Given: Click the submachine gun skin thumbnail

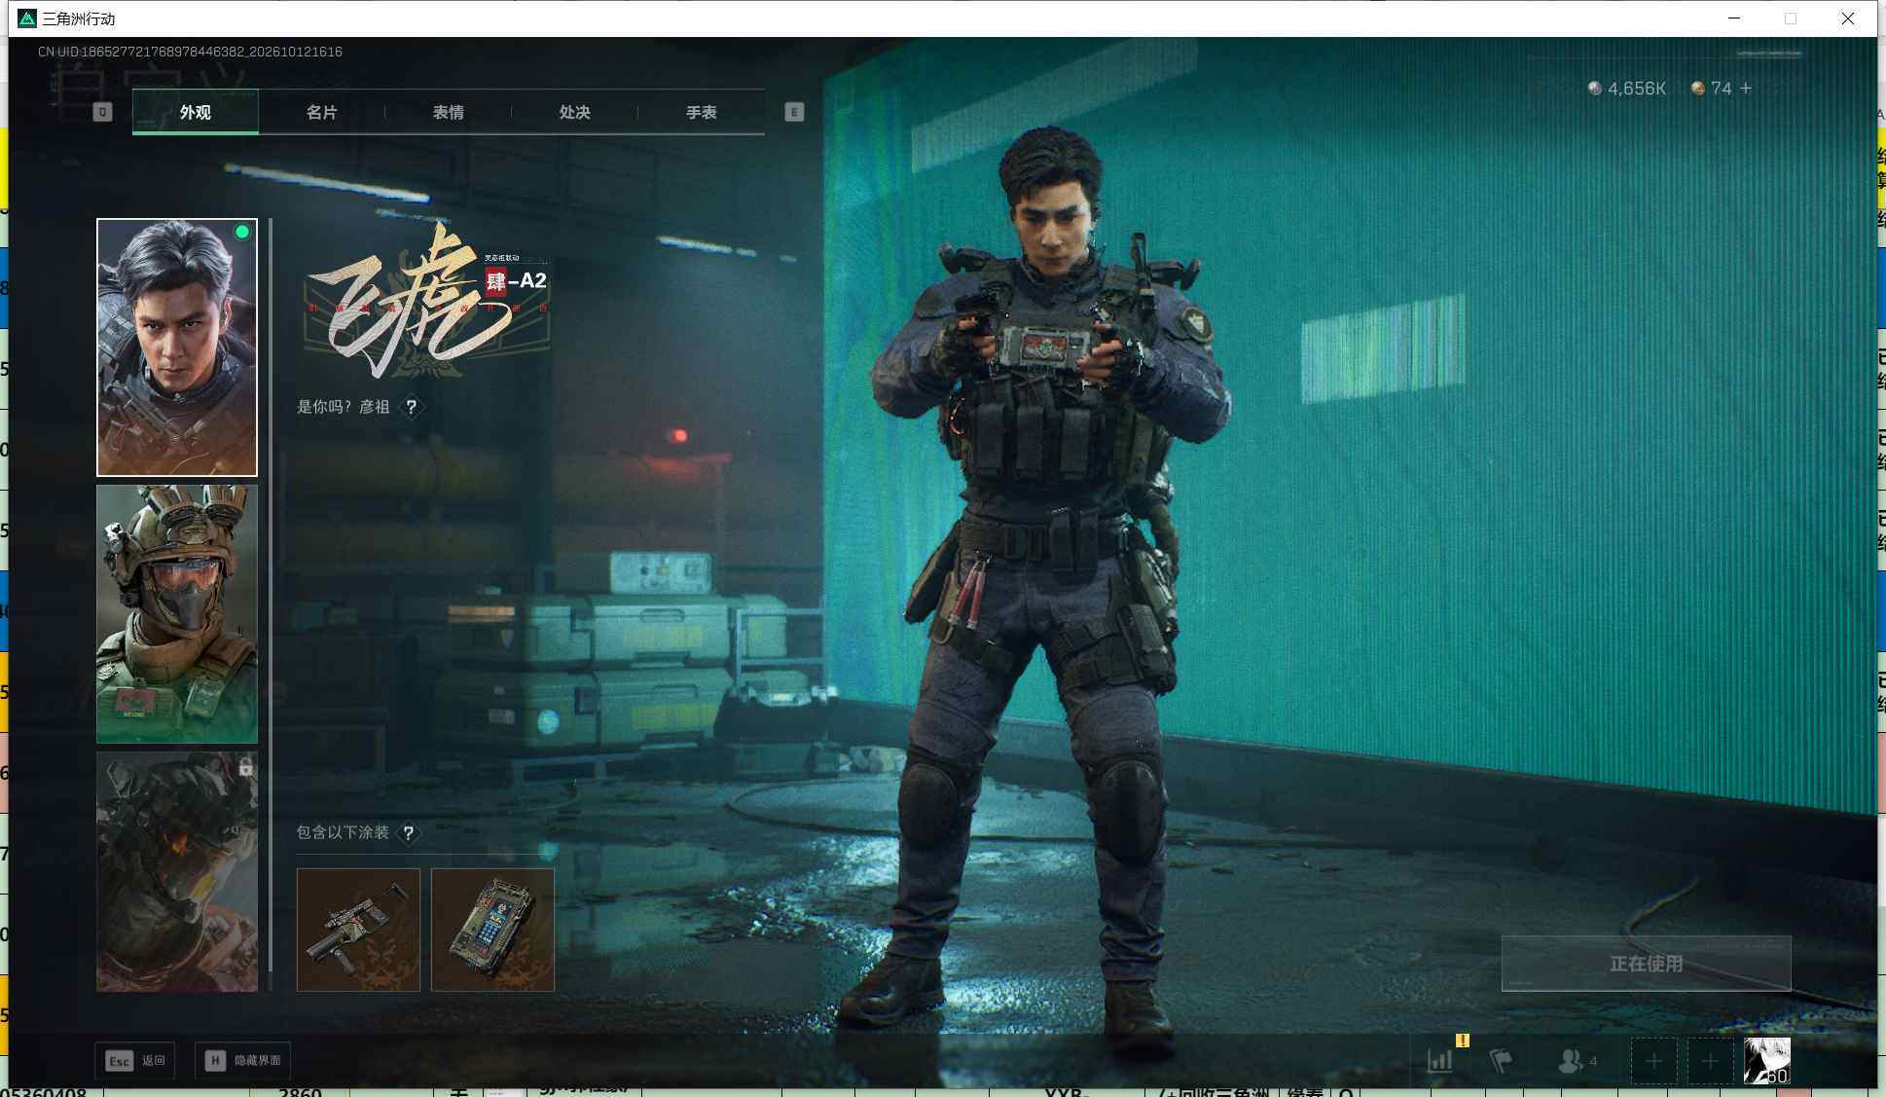Looking at the screenshot, I should pyautogui.click(x=358, y=930).
